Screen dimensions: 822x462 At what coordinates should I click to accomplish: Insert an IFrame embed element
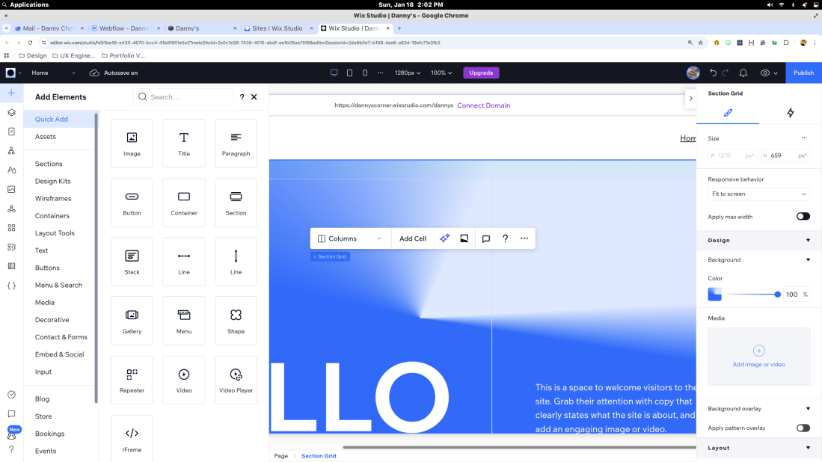pyautogui.click(x=132, y=438)
